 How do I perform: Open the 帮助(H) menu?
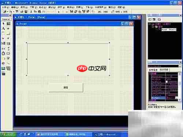tap(122, 7)
